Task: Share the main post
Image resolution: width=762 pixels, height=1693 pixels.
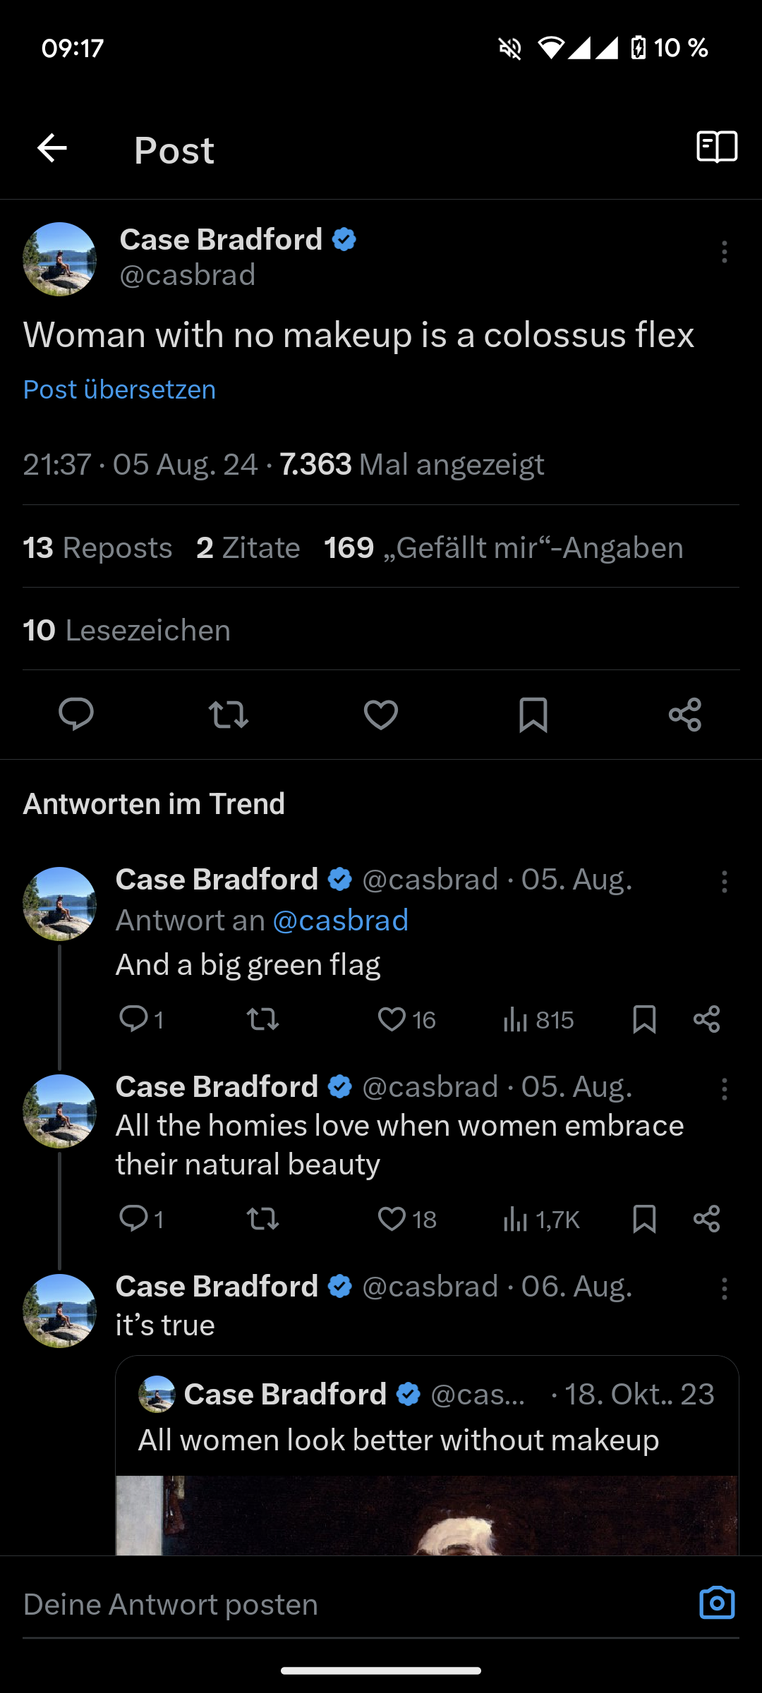Action: (685, 714)
